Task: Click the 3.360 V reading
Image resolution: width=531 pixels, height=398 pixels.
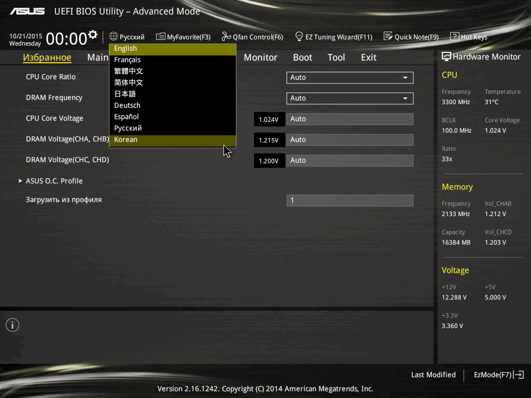Action: (x=452, y=325)
